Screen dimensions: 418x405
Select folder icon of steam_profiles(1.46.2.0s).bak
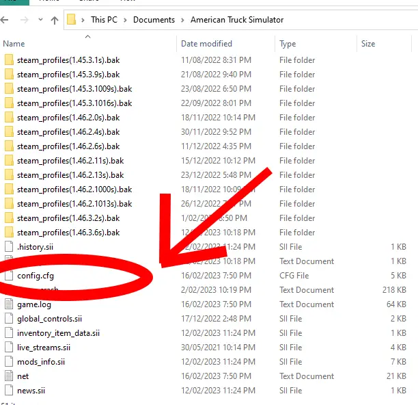pos(9,118)
